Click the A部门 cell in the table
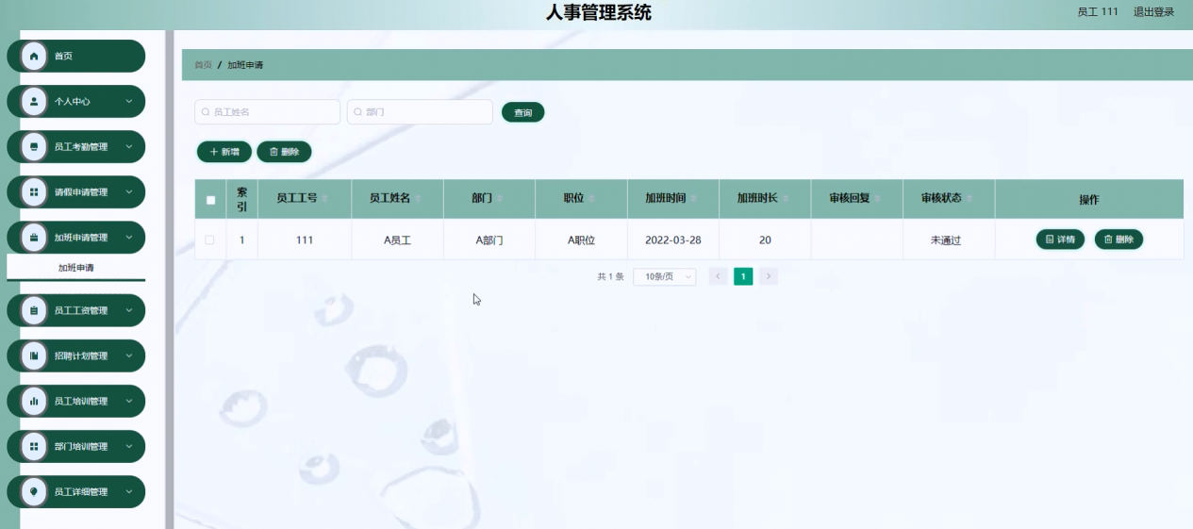The width and height of the screenshot is (1193, 529). 489,240
